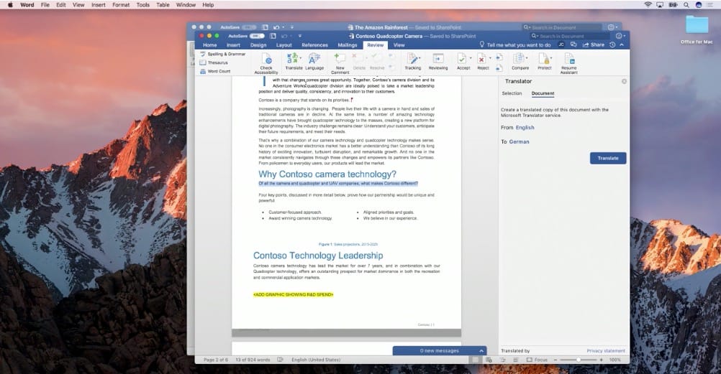Expand the Reject dropdown arrow
This screenshot has width=721, height=374.
(490, 58)
